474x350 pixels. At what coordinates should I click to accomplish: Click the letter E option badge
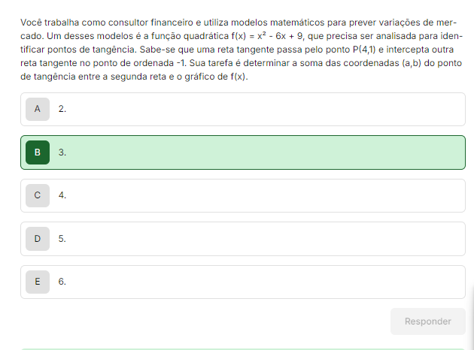pos(38,282)
